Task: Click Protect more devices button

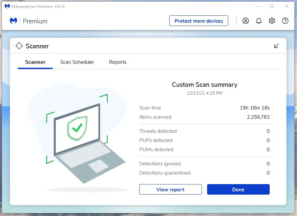Action: [x=199, y=21]
